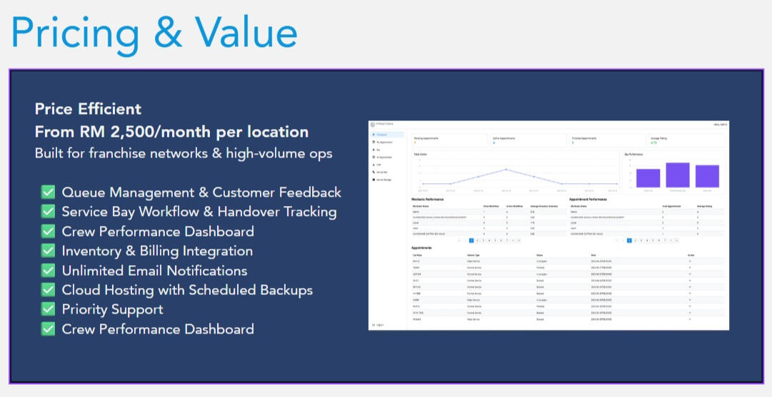This screenshot has width=772, height=397.
Task: Click Built for franchise networks subtitle
Action: [184, 153]
